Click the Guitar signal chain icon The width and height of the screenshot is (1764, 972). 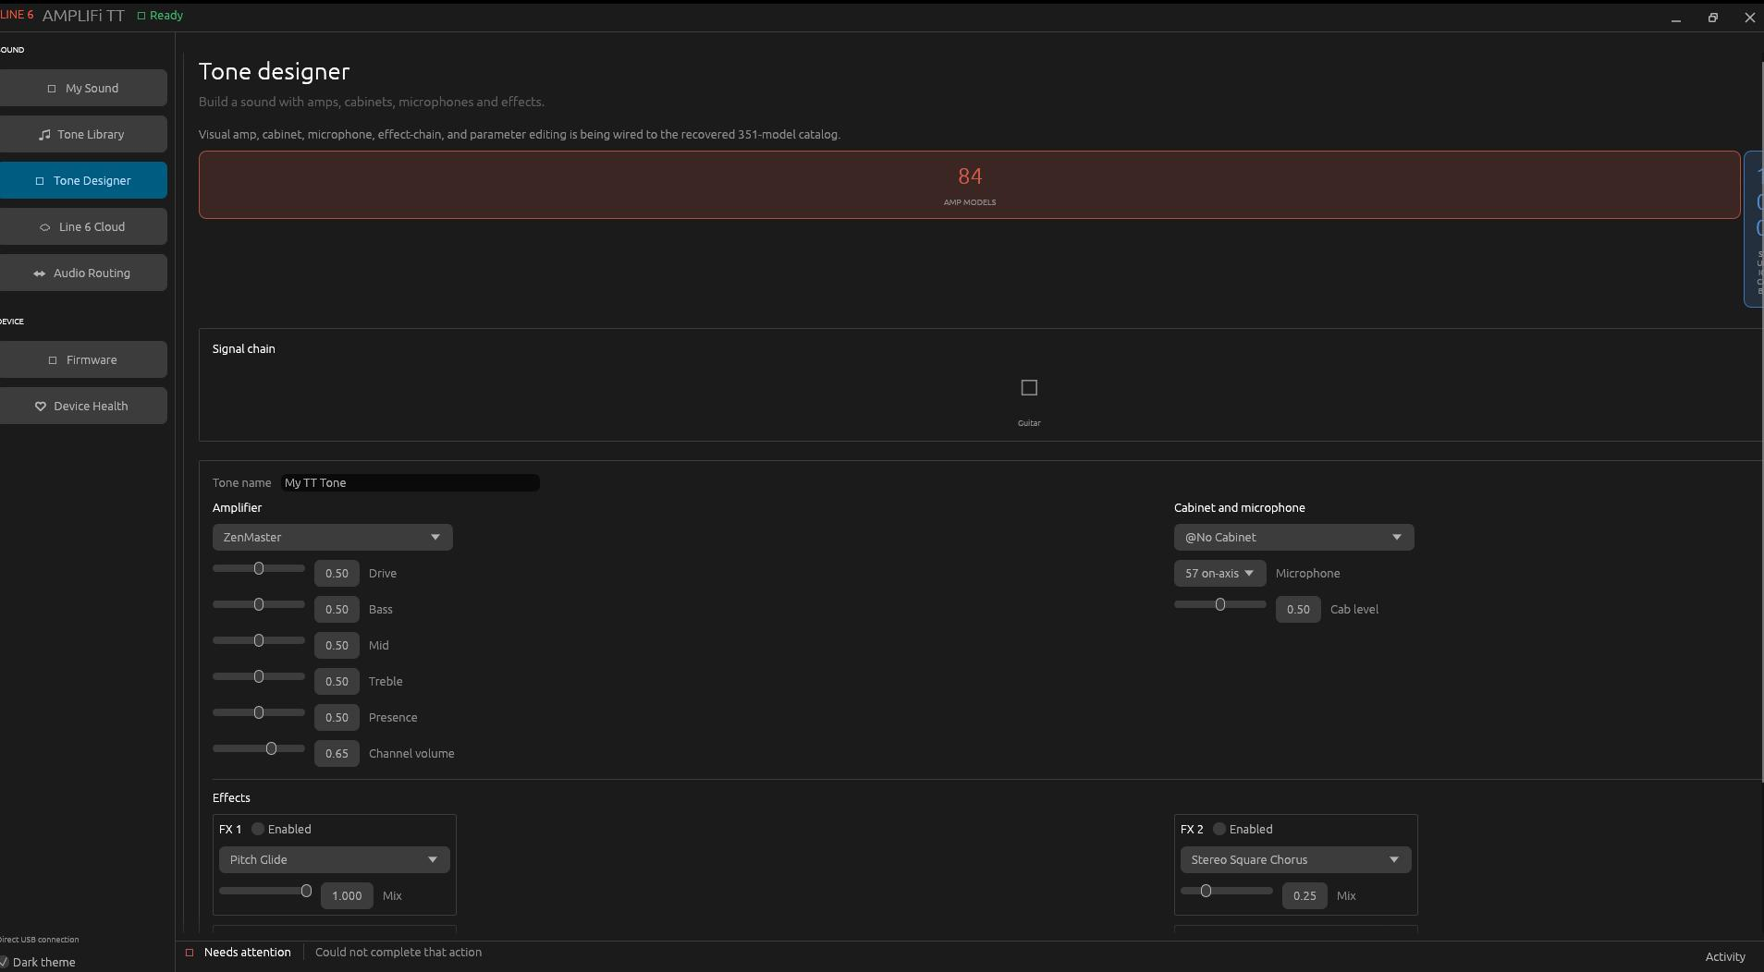[x=1029, y=387]
